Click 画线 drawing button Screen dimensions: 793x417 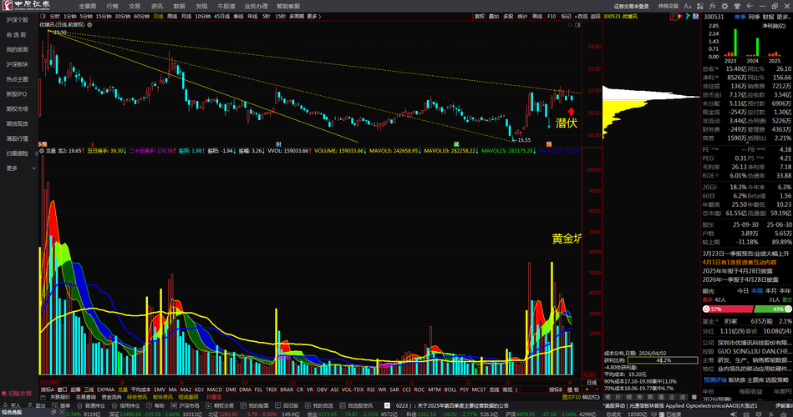click(537, 16)
